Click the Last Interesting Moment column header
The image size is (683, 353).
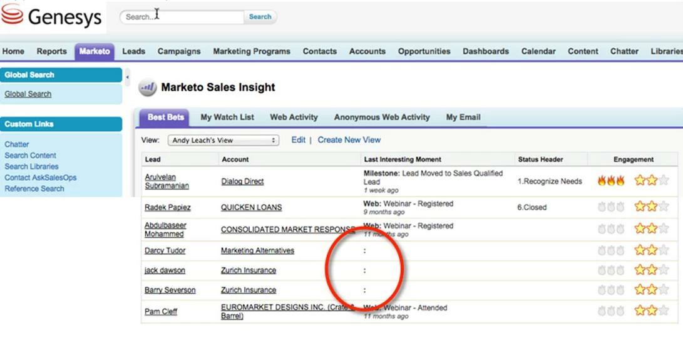403,160
